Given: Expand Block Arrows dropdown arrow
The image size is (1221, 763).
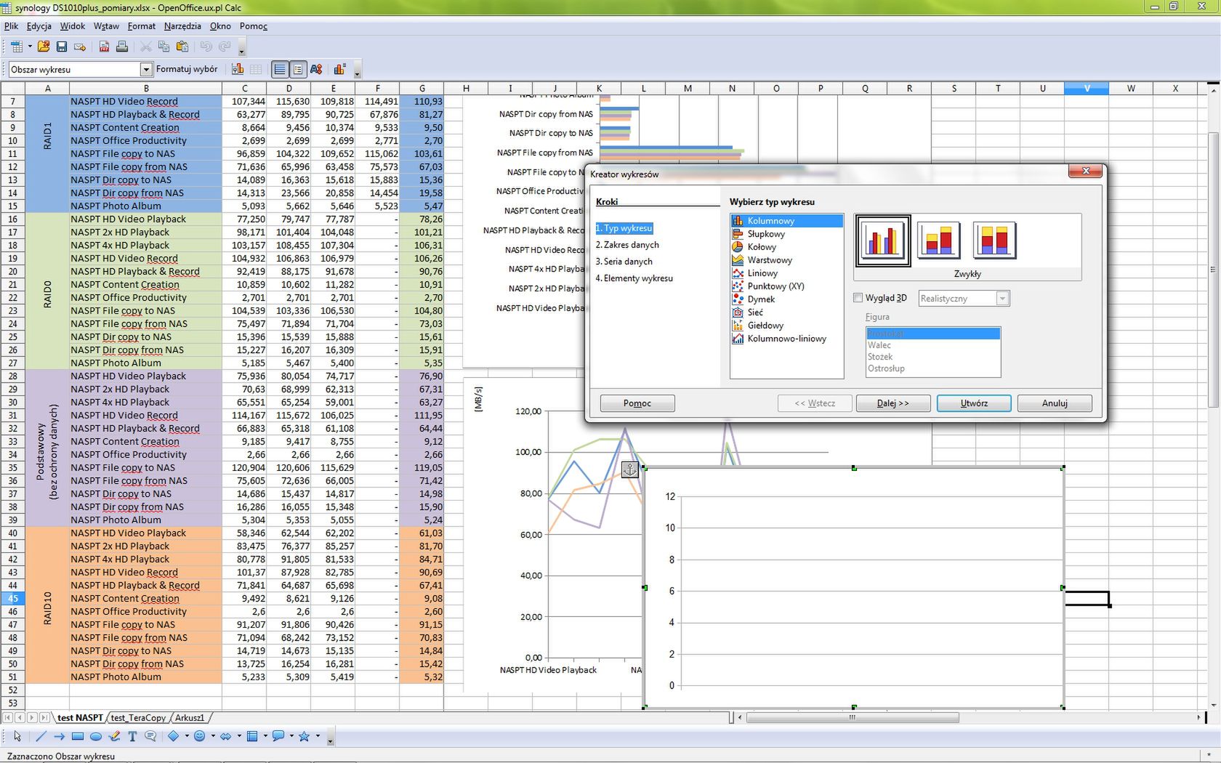Looking at the screenshot, I should click(x=239, y=737).
